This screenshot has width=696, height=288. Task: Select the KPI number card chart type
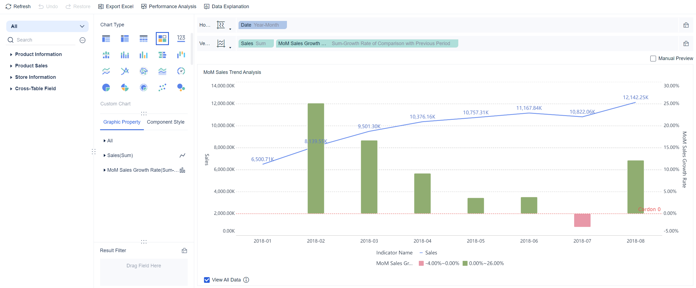coord(181,38)
